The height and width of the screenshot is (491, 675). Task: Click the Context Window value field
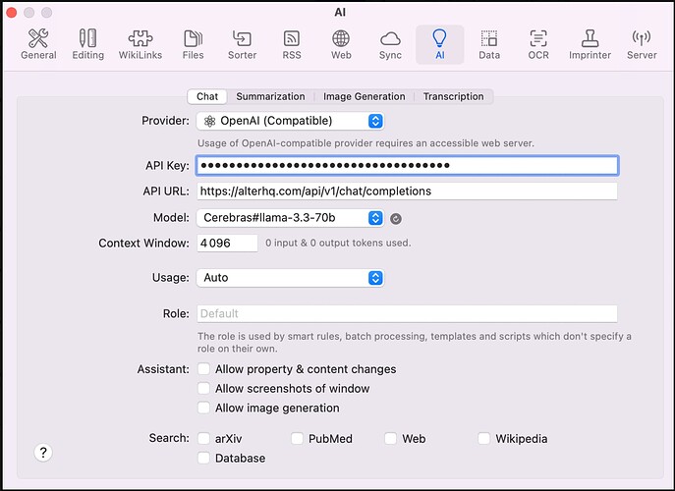click(x=227, y=244)
